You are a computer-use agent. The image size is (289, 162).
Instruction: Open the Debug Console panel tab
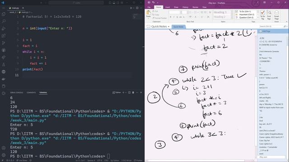(x=17, y=93)
